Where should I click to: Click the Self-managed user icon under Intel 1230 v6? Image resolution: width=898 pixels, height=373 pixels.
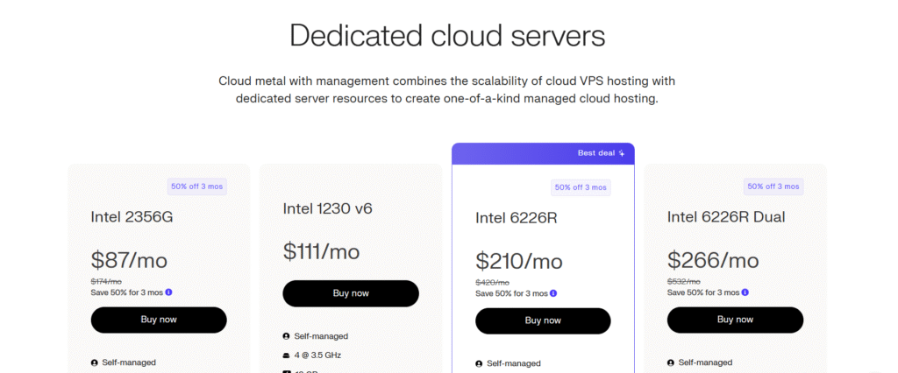[x=287, y=336]
